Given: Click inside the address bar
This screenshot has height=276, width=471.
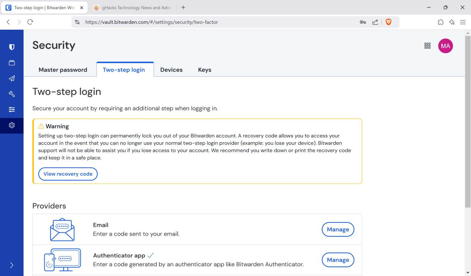Looking at the screenshot, I should [x=184, y=22].
